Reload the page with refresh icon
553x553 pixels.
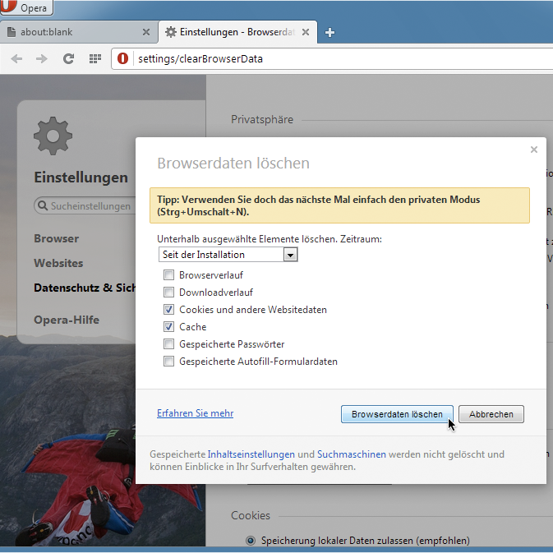(x=68, y=58)
